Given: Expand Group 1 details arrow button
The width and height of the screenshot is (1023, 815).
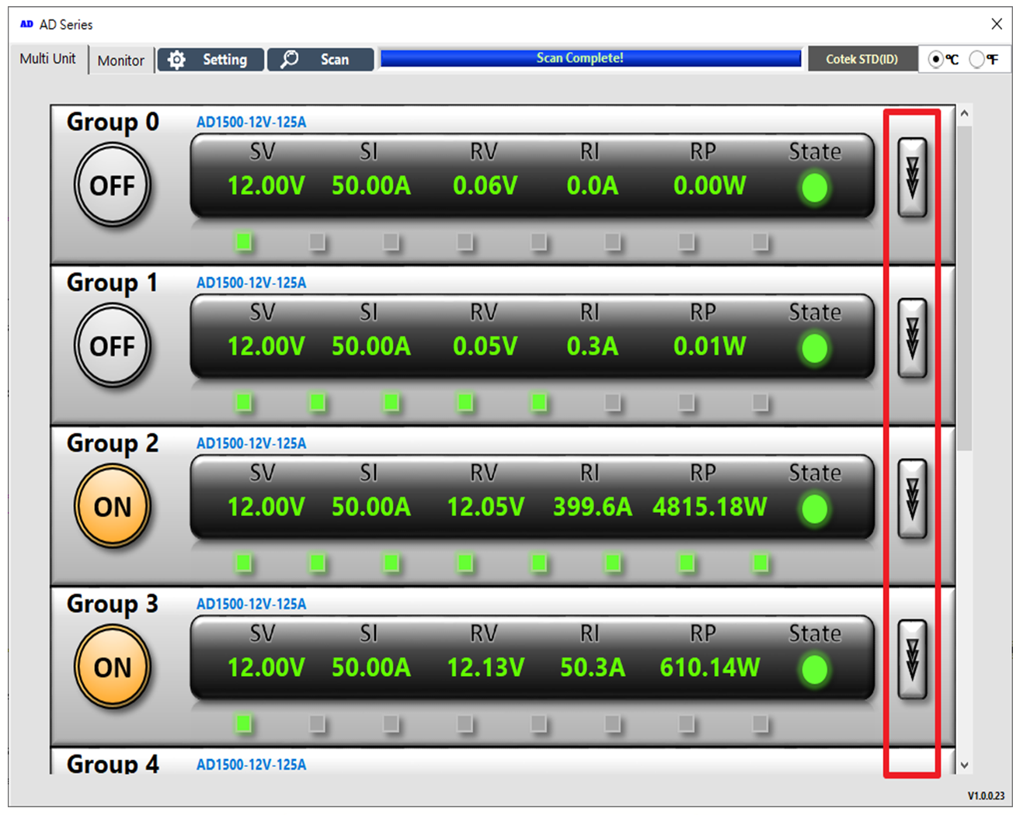Looking at the screenshot, I should [x=913, y=338].
